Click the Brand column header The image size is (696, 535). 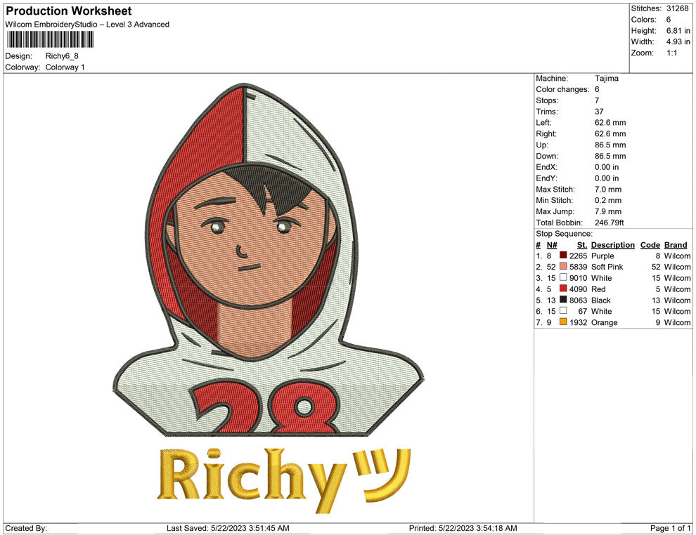pyautogui.click(x=675, y=245)
